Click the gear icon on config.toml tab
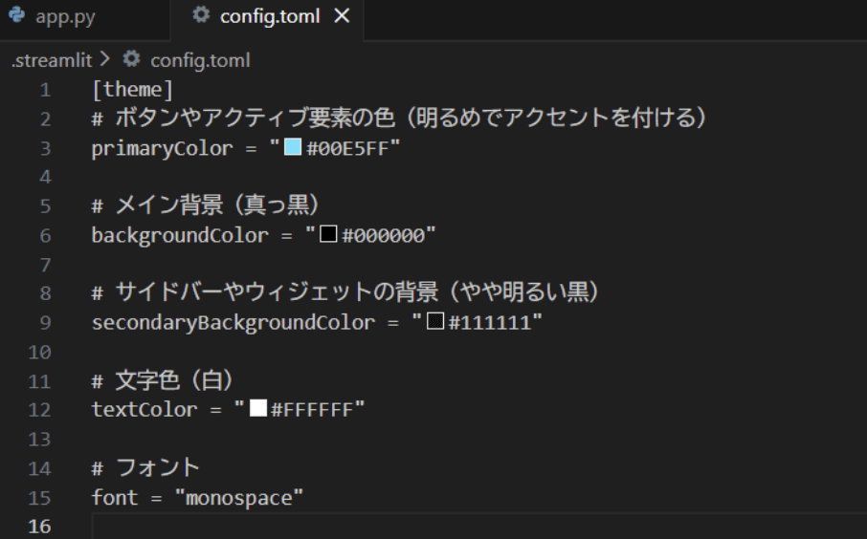Screen dimensions: 867x539 point(201,15)
